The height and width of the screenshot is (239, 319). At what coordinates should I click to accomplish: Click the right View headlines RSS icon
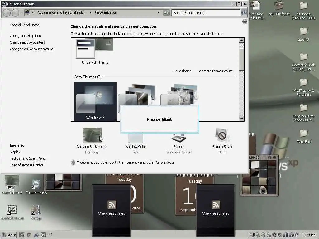(216, 205)
